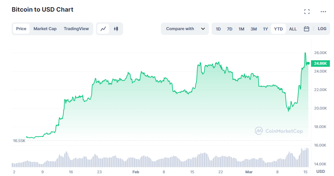This screenshot has width=334, height=176.
Task: Set time range to 3M
Action: click(253, 29)
